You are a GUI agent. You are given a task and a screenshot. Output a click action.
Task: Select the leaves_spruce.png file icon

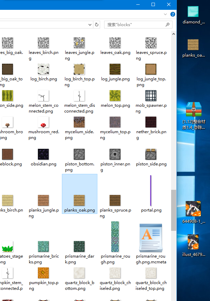pyautogui.click(x=151, y=43)
